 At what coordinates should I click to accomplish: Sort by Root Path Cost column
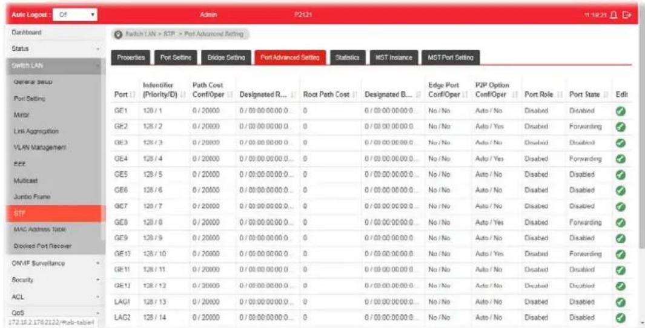330,94
